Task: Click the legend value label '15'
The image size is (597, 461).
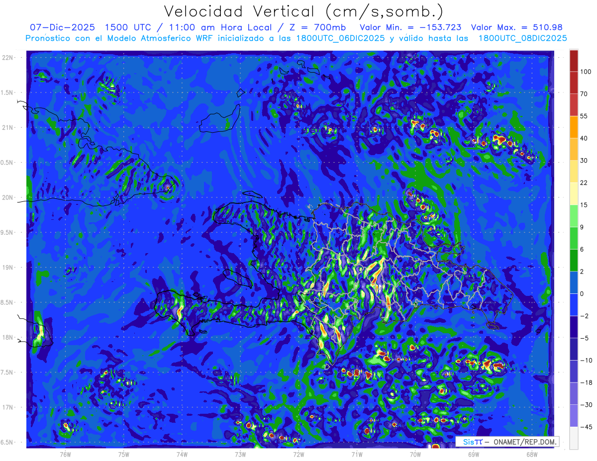Action: 584,205
